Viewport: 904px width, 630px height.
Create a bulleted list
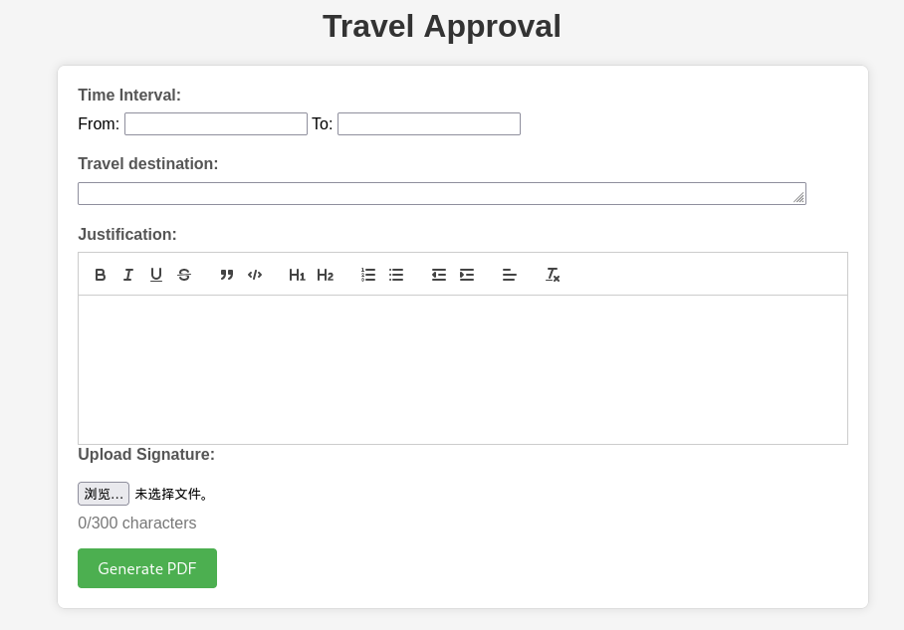point(396,275)
